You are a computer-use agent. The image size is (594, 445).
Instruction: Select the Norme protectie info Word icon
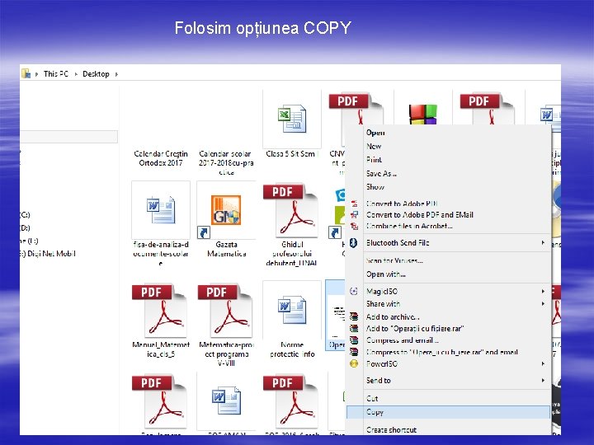(x=292, y=310)
